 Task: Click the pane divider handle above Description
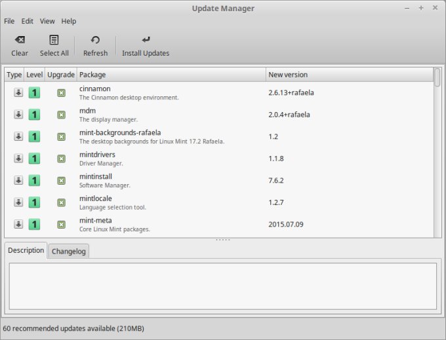[x=223, y=240]
